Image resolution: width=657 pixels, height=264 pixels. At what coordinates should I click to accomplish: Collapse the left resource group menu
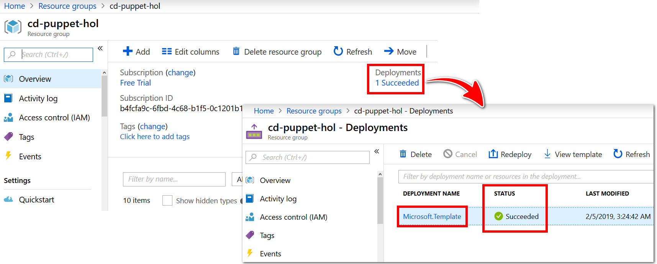pyautogui.click(x=100, y=49)
